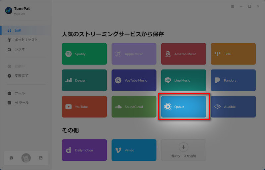Click the Spotify logo icon
The image size is (265, 170).
(x=69, y=54)
